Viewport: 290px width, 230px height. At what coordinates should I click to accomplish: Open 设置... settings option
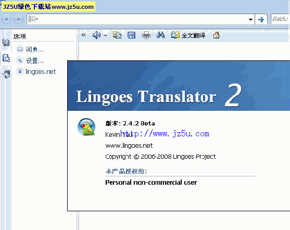coord(34,60)
